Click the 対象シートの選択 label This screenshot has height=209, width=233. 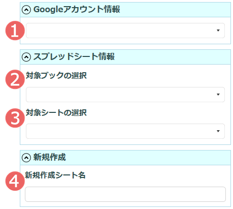point(56,112)
